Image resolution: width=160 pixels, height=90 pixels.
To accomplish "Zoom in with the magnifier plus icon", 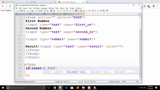I will coord(58,11).
